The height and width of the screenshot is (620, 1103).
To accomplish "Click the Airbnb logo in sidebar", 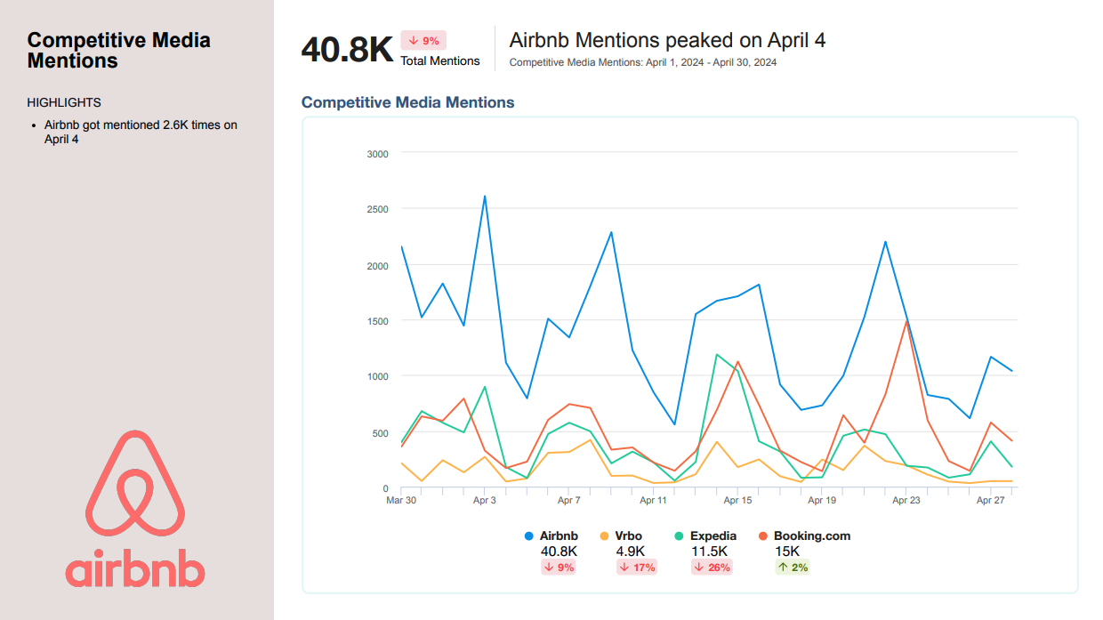I will [x=135, y=508].
